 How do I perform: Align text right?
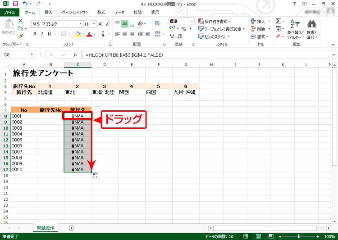[132, 34]
